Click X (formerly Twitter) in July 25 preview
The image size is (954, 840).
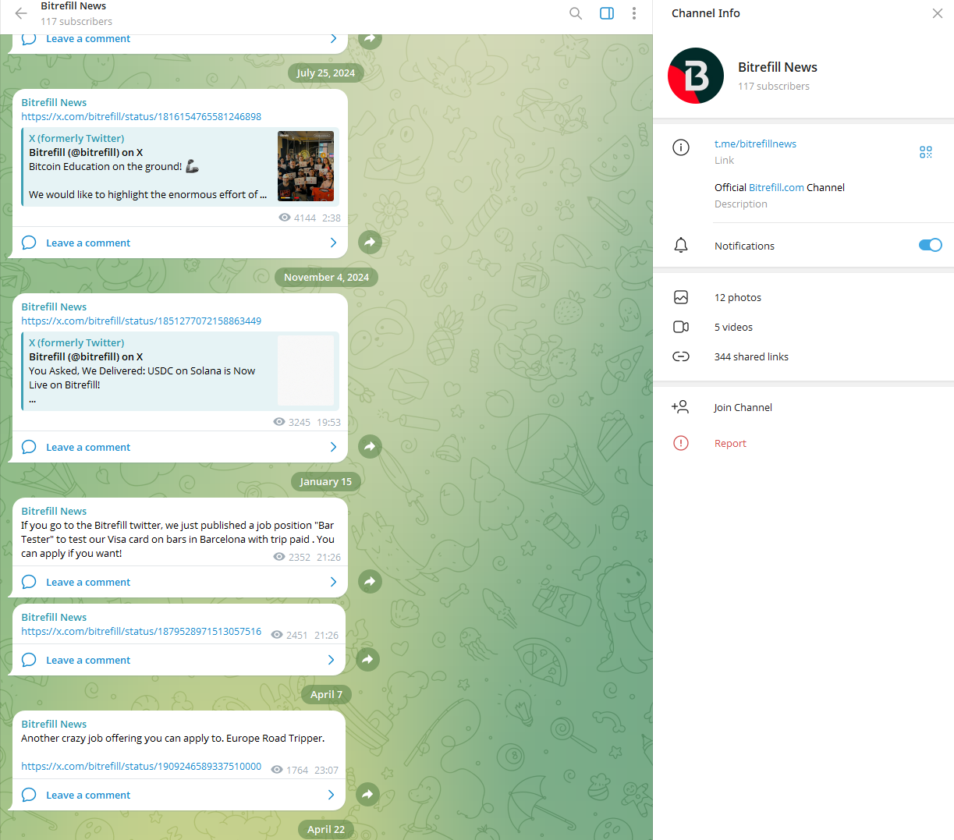pyautogui.click(x=76, y=138)
